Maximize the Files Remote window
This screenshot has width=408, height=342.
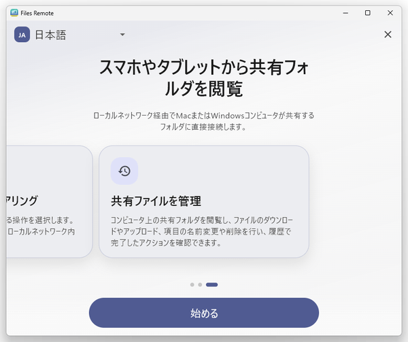(x=368, y=13)
